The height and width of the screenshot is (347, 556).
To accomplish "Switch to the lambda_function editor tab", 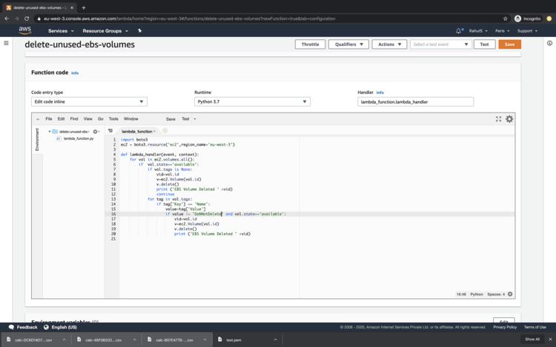I will (137, 131).
